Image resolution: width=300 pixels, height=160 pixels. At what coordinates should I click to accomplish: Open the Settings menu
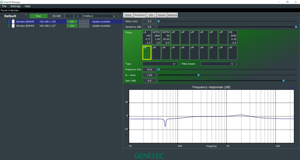click(15, 6)
